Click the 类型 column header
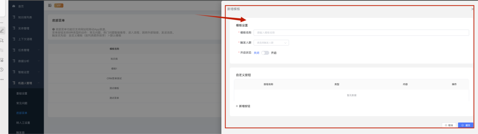The height and width of the screenshot is (134, 478). 336,84
